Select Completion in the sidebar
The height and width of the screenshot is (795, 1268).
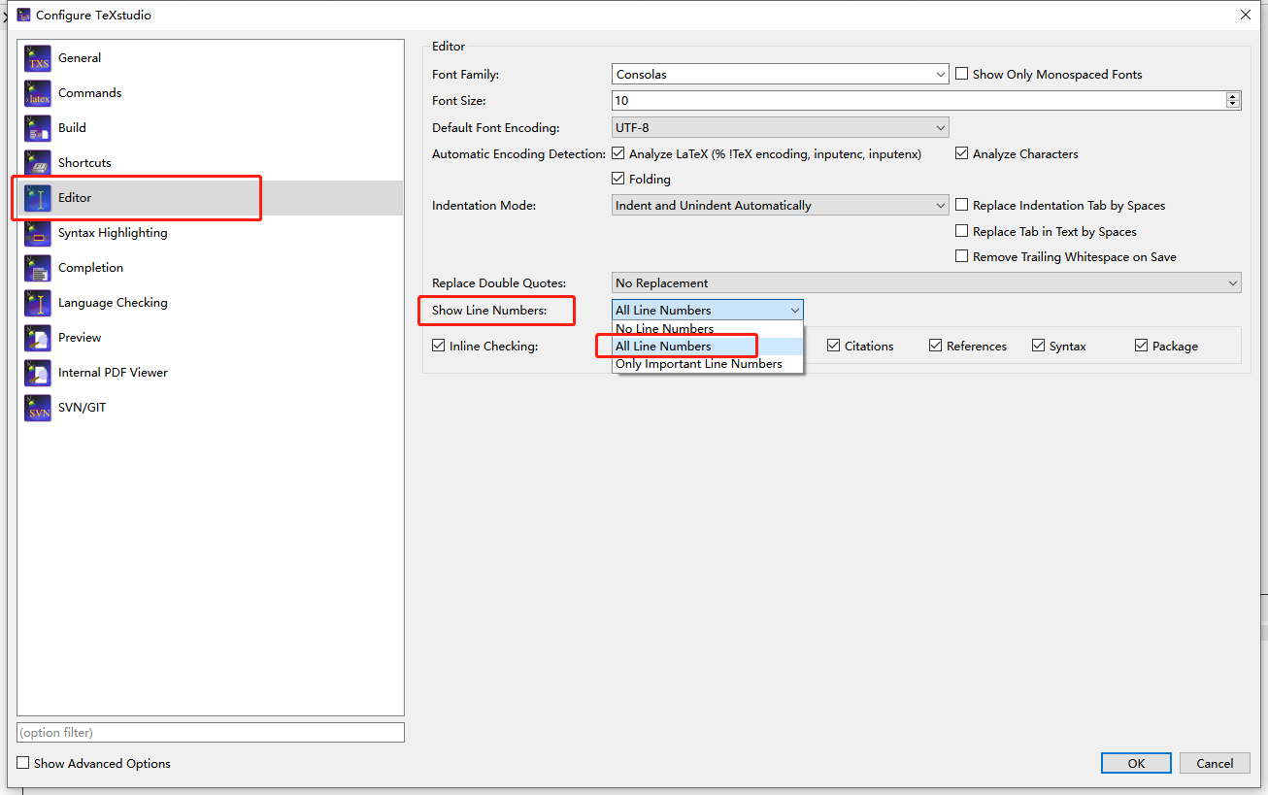click(210, 268)
